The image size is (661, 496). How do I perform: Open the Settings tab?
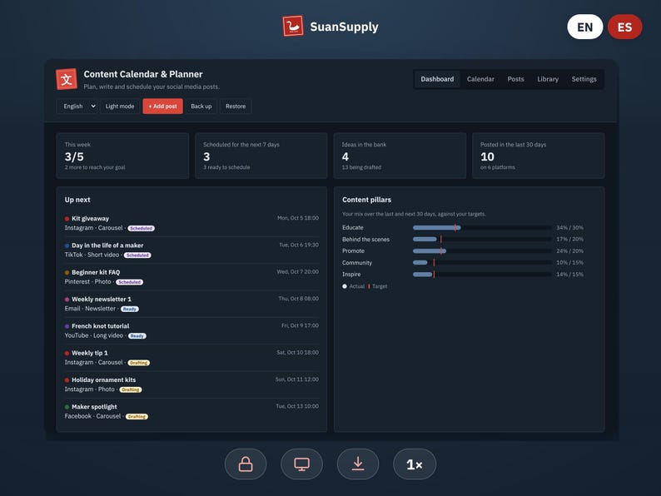click(x=584, y=79)
